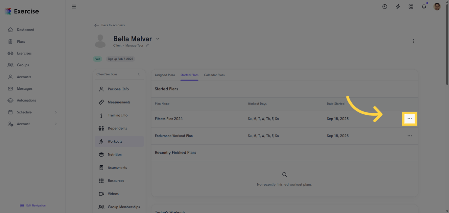Open the dropdown next to Bella Malvar
This screenshot has width=449, height=213.
click(x=157, y=38)
